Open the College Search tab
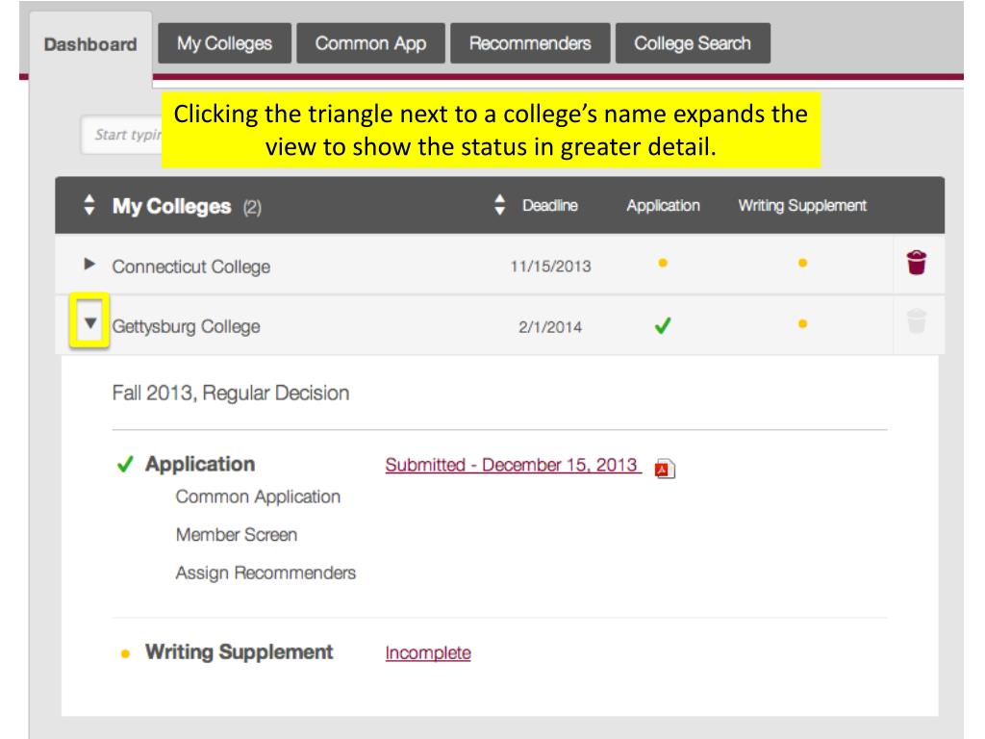Screen dimensions: 985x739 coord(693,43)
